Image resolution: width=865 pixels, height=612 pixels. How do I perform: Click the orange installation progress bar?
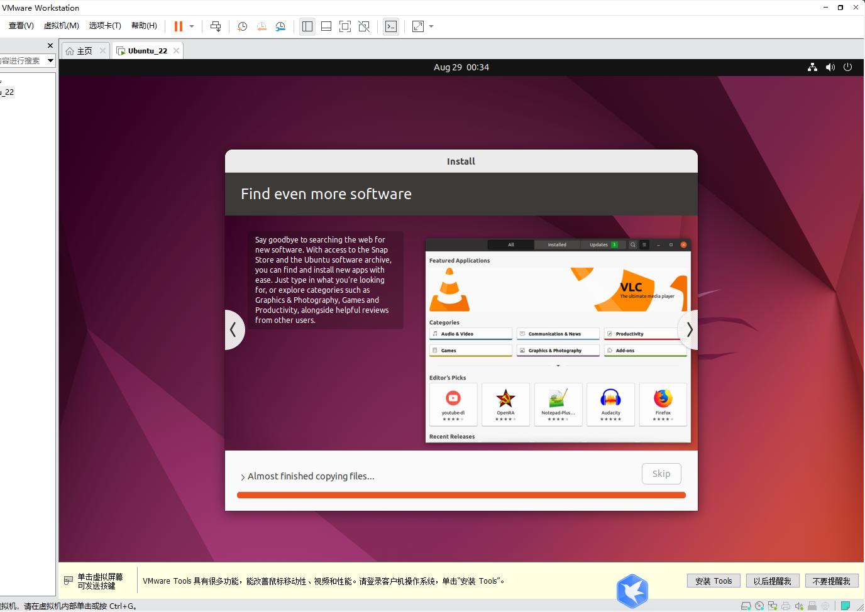(x=461, y=495)
